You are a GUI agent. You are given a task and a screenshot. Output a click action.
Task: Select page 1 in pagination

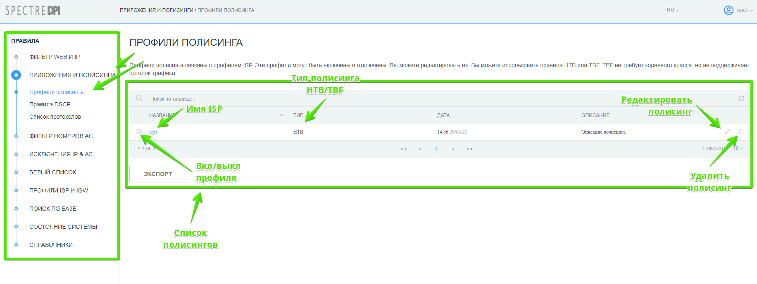tap(436, 149)
